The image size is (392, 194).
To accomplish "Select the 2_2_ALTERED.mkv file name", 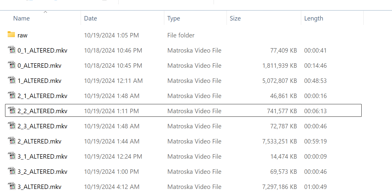I will pos(42,111).
